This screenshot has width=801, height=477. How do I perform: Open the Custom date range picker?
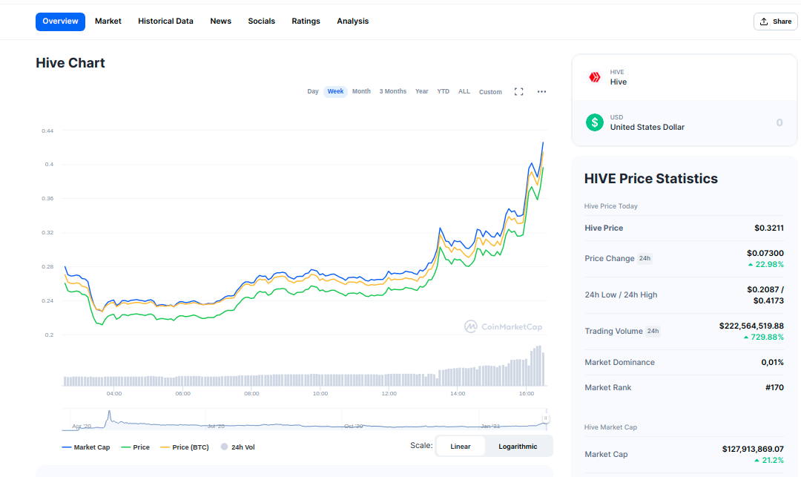pyautogui.click(x=490, y=92)
